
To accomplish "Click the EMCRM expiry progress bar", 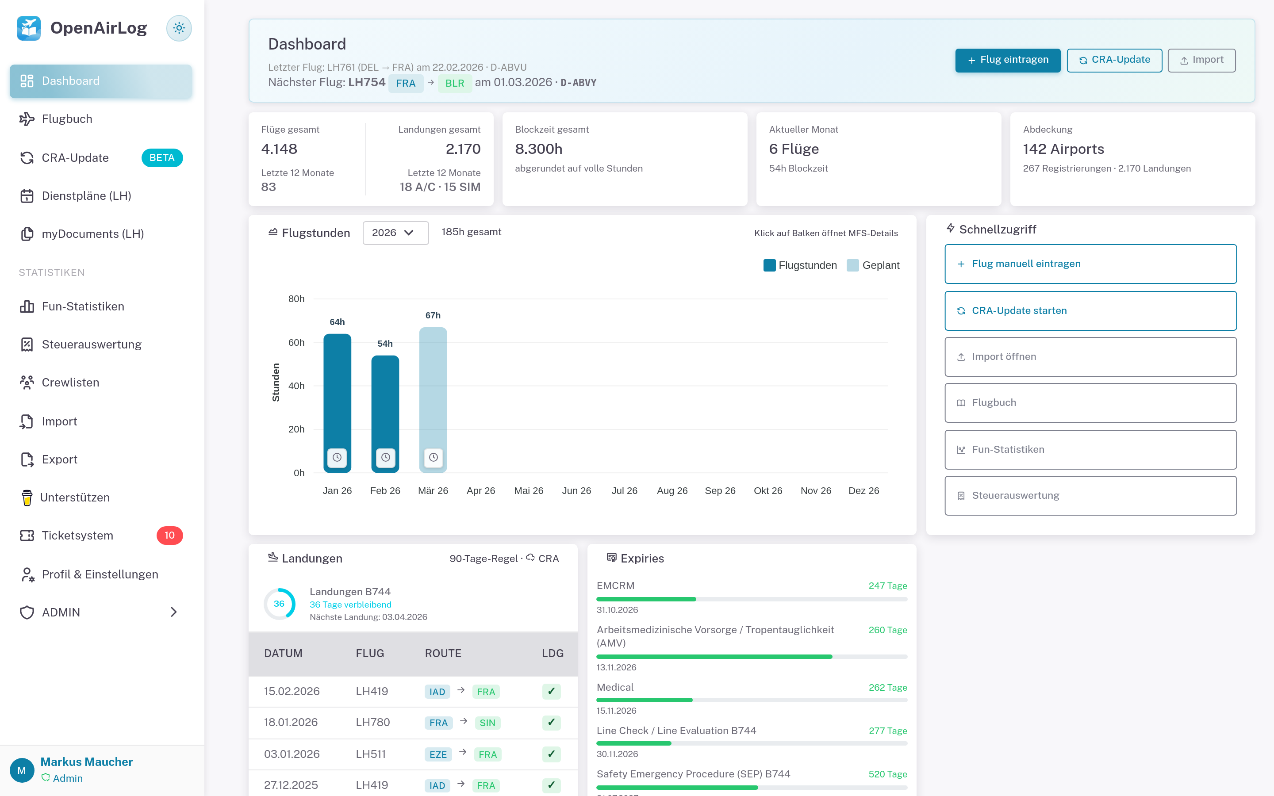I will [751, 599].
